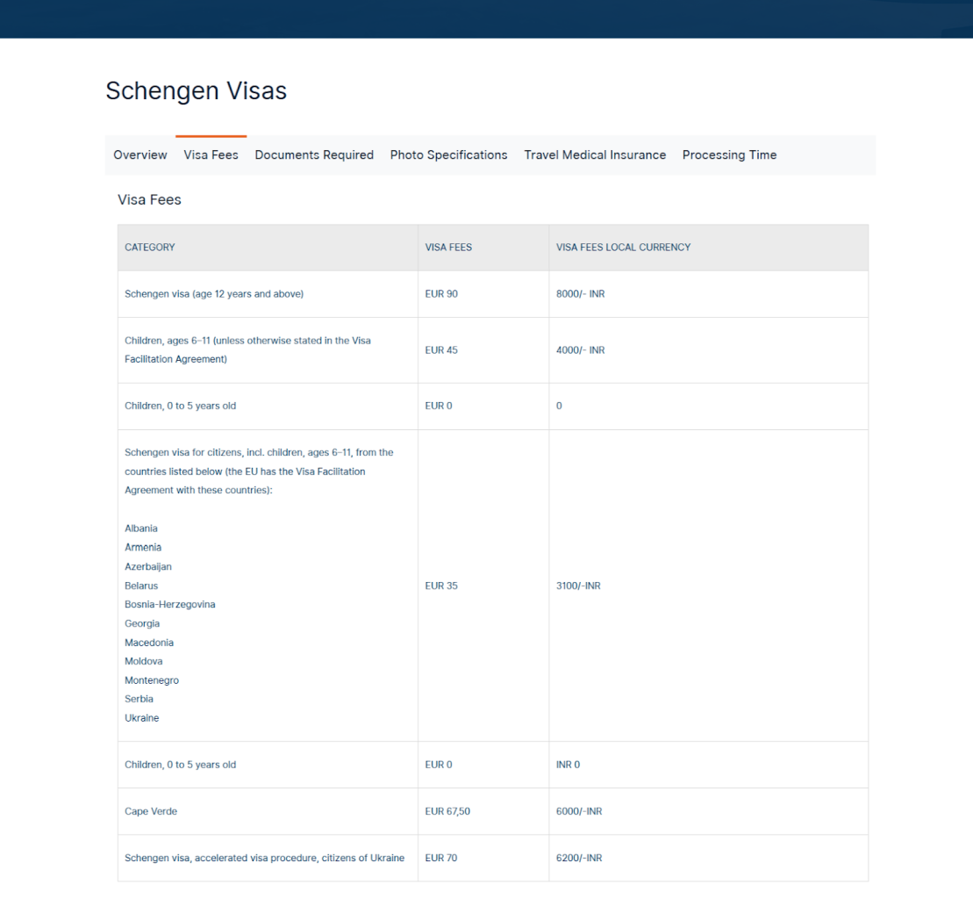Click Bosnia-Herzegovina in the country list
Screen dimensions: 973x899
click(169, 605)
